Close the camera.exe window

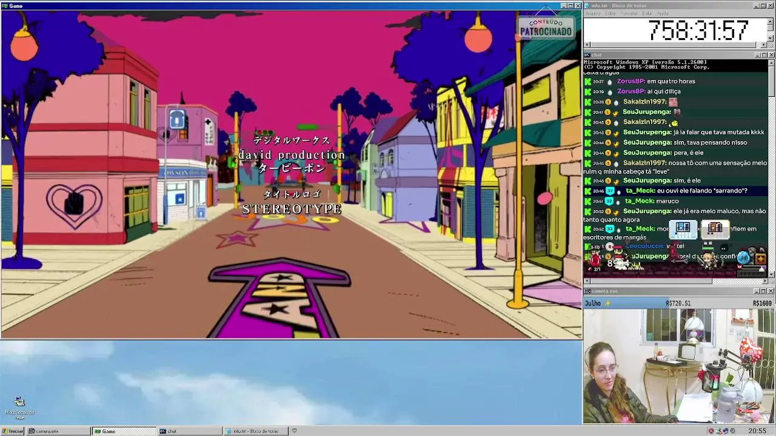[x=771, y=291]
